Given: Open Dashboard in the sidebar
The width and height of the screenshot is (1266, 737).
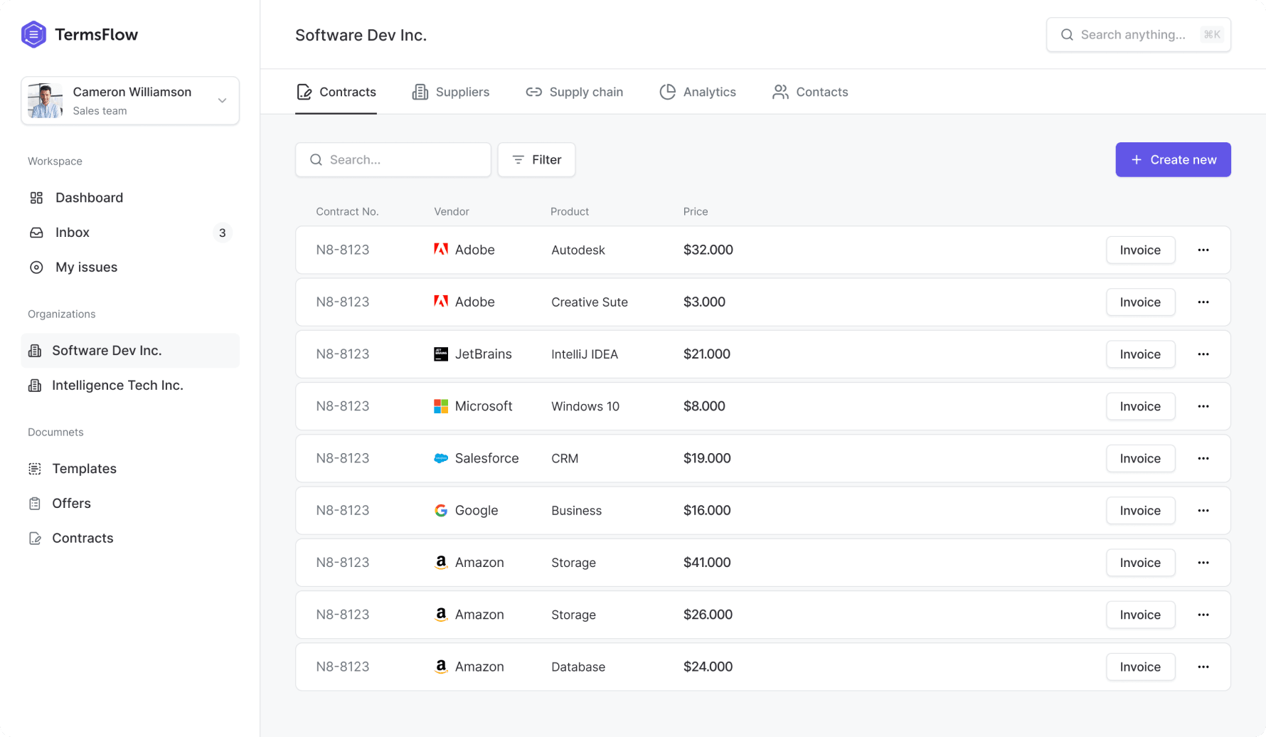Looking at the screenshot, I should (x=130, y=198).
